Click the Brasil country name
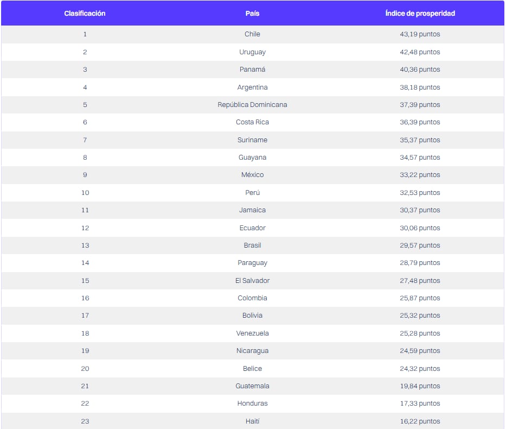This screenshot has width=506, height=429. (x=252, y=245)
